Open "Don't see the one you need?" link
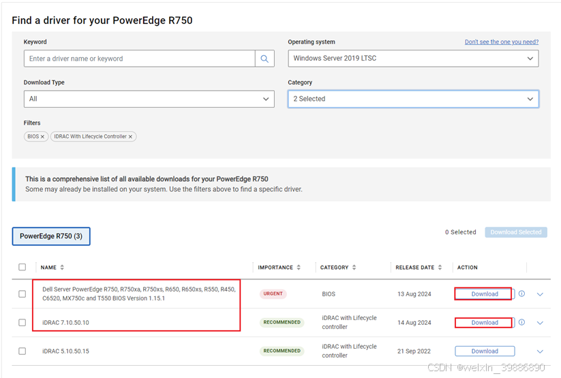 point(502,42)
